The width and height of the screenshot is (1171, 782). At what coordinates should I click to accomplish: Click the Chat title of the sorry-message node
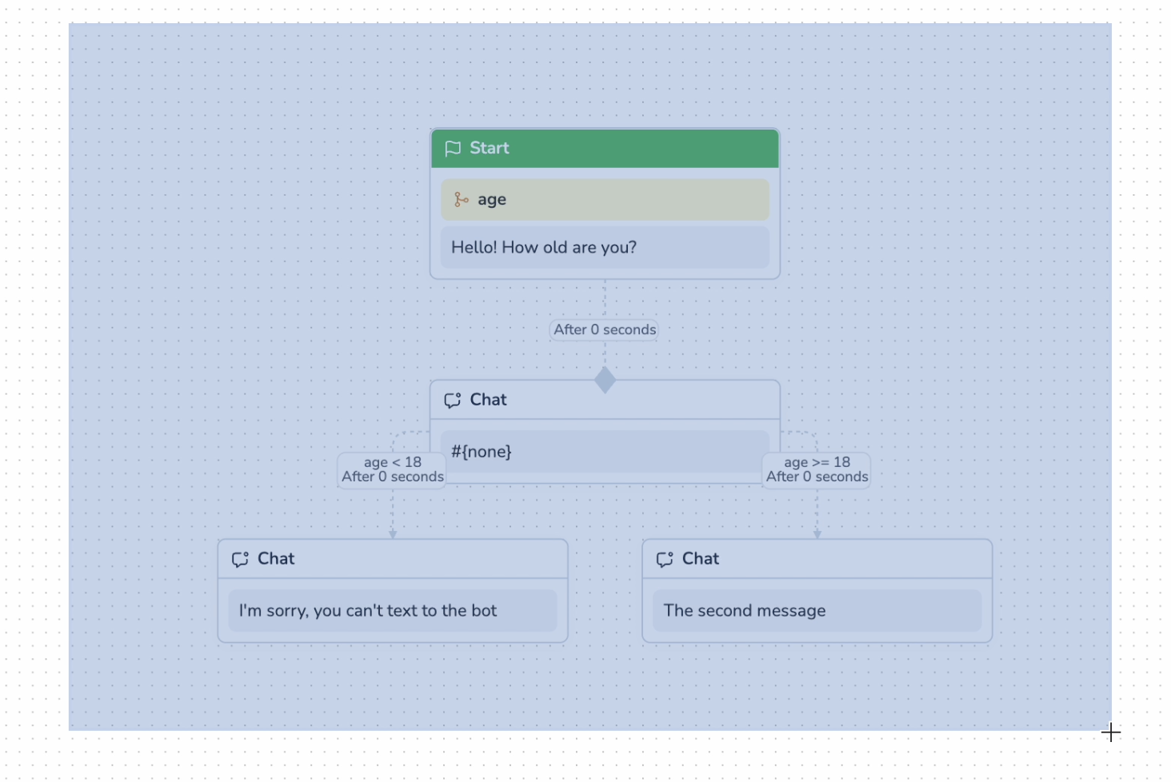[276, 559]
